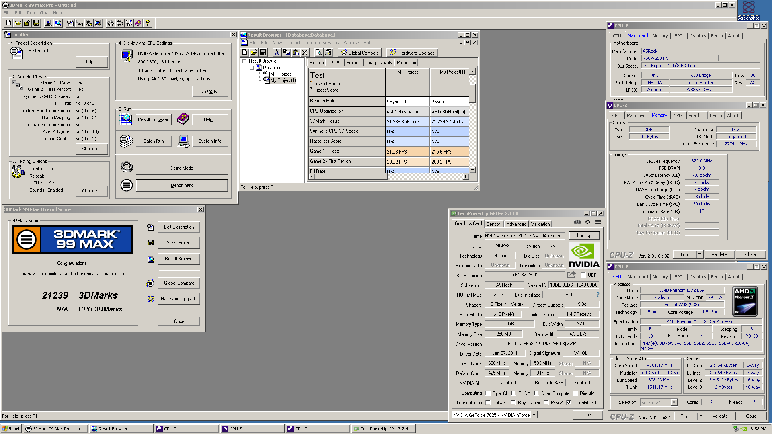Click the Benchmark button
This screenshot has height=434, width=772.
tap(182, 185)
